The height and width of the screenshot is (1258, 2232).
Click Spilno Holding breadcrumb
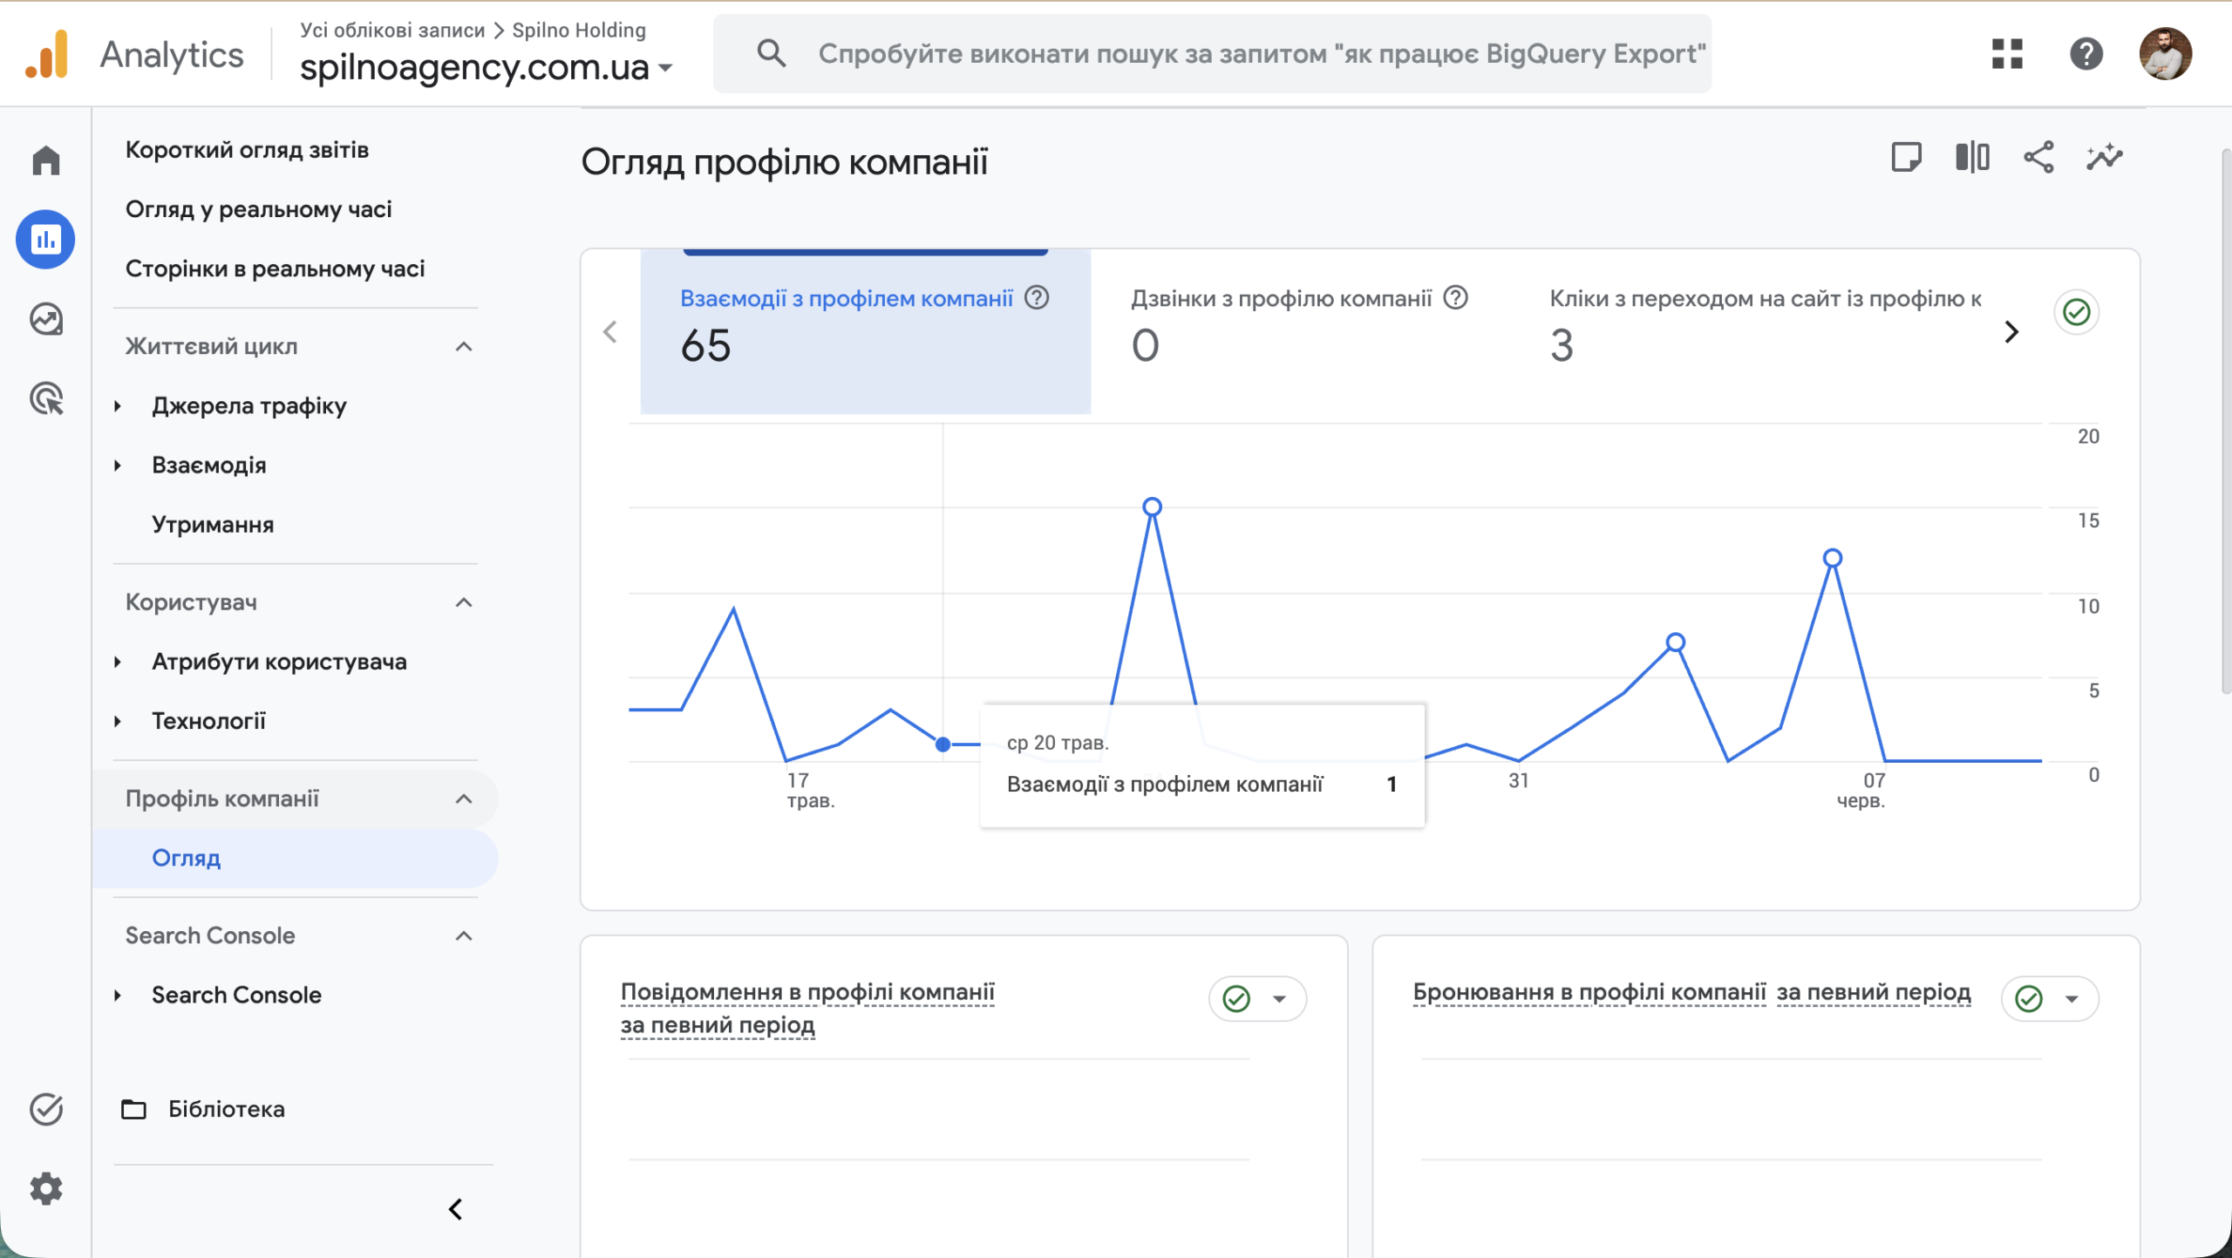point(579,30)
